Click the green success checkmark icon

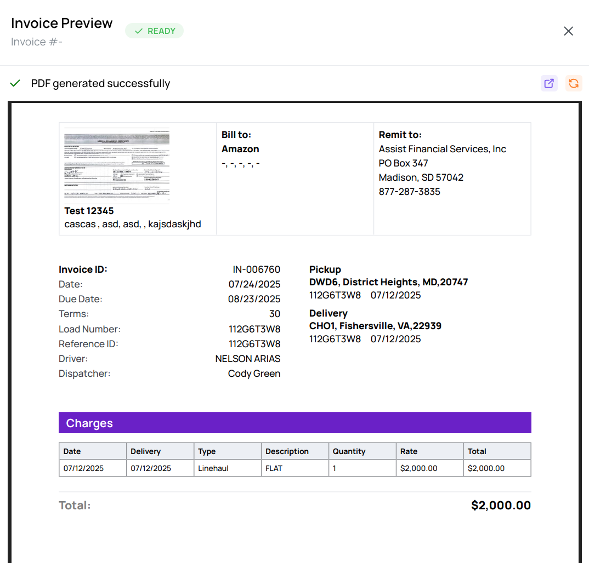tap(15, 83)
